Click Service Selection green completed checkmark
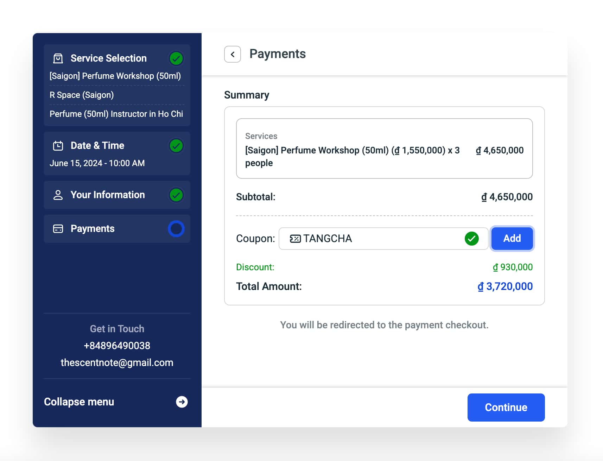Screen dimensions: 603x461 pos(176,58)
